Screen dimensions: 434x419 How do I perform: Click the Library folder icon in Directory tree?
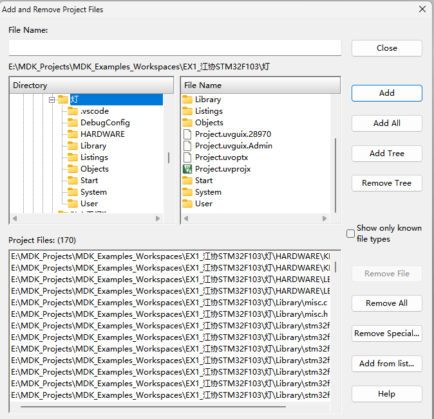(73, 146)
